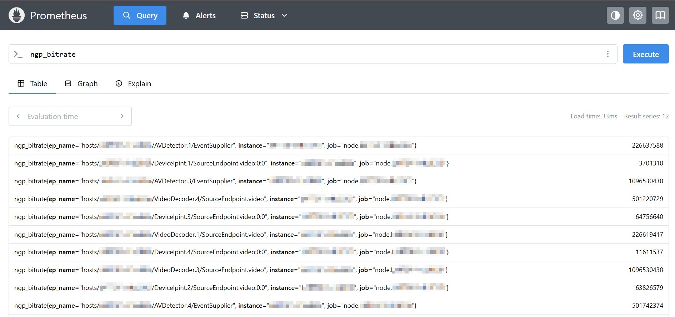The height and width of the screenshot is (317, 675).
Task: Select the Table tab
Action: pyautogui.click(x=32, y=83)
